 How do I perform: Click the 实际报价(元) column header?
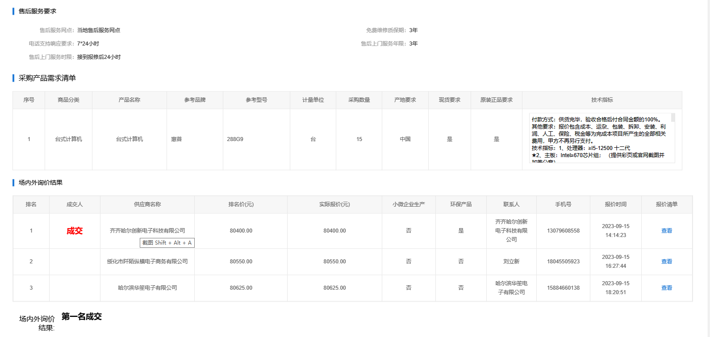click(334, 204)
